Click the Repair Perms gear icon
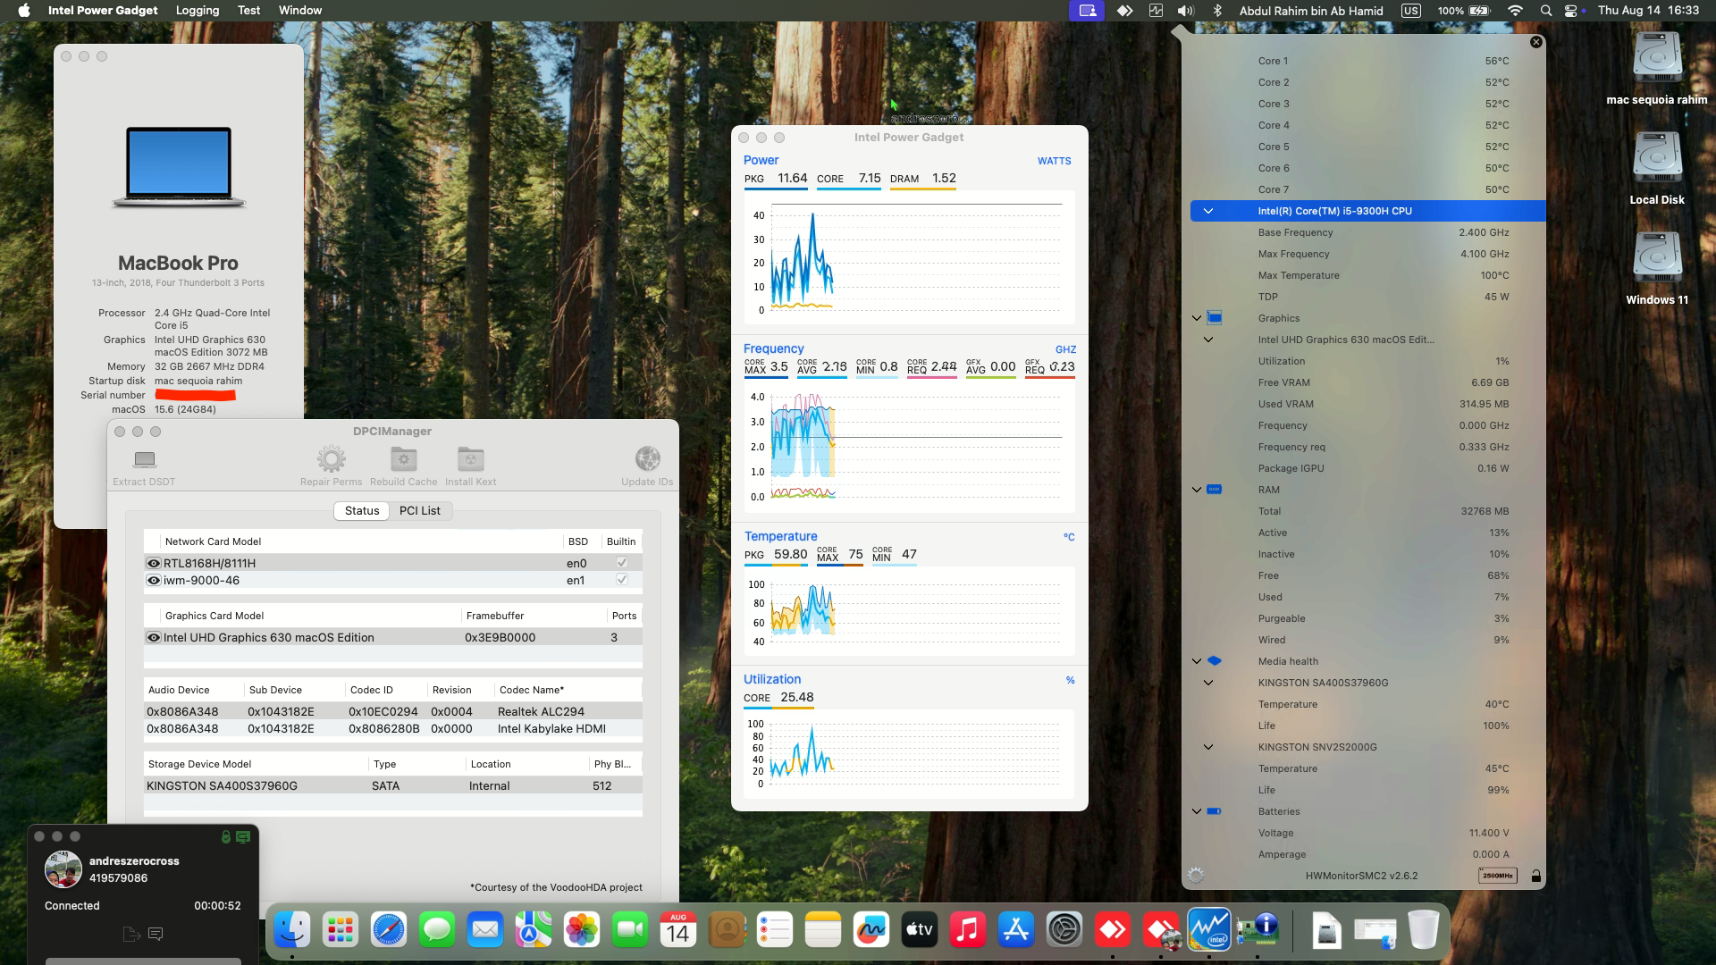This screenshot has width=1716, height=965. (x=331, y=459)
